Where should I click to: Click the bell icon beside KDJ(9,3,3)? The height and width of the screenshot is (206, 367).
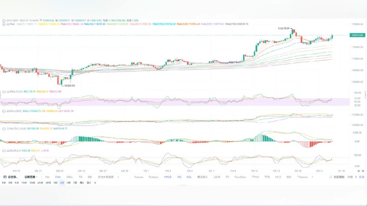point(8,151)
